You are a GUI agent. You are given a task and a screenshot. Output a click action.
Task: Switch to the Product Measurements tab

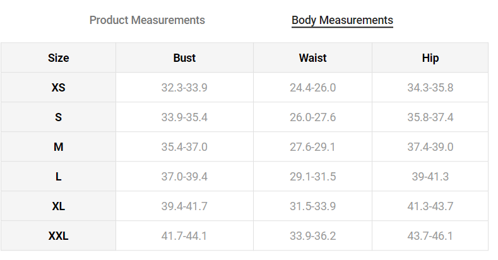click(x=147, y=20)
